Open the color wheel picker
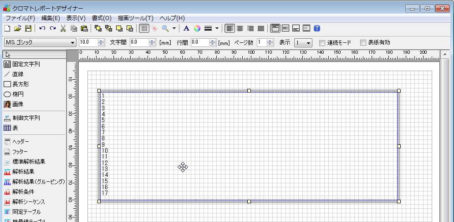The image size is (454, 222). pos(197,28)
